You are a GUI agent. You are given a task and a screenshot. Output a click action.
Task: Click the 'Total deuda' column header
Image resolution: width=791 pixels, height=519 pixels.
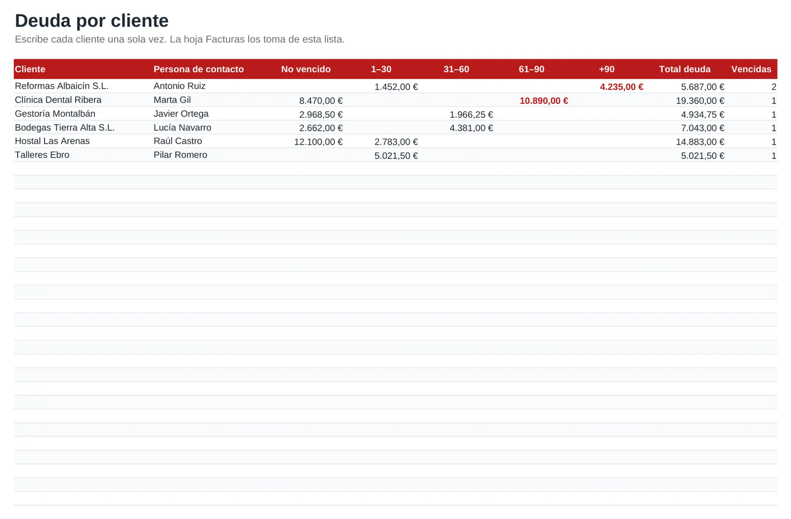(x=685, y=69)
